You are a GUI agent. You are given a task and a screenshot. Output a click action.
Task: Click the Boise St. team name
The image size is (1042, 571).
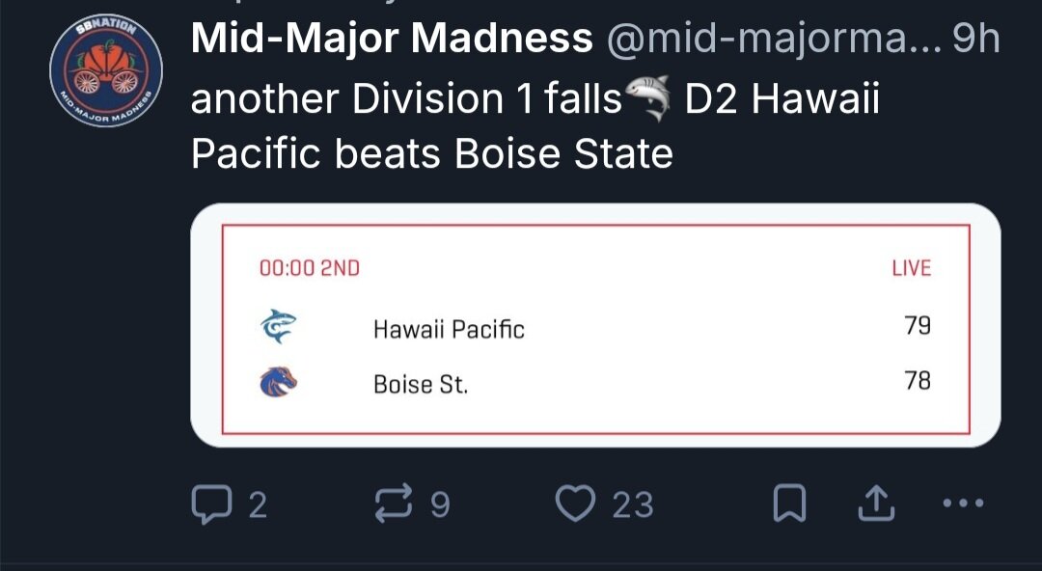click(x=421, y=384)
